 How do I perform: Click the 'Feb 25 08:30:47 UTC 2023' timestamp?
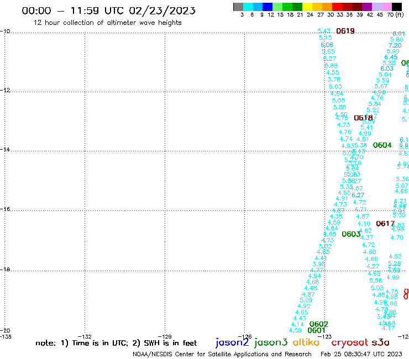361,354
